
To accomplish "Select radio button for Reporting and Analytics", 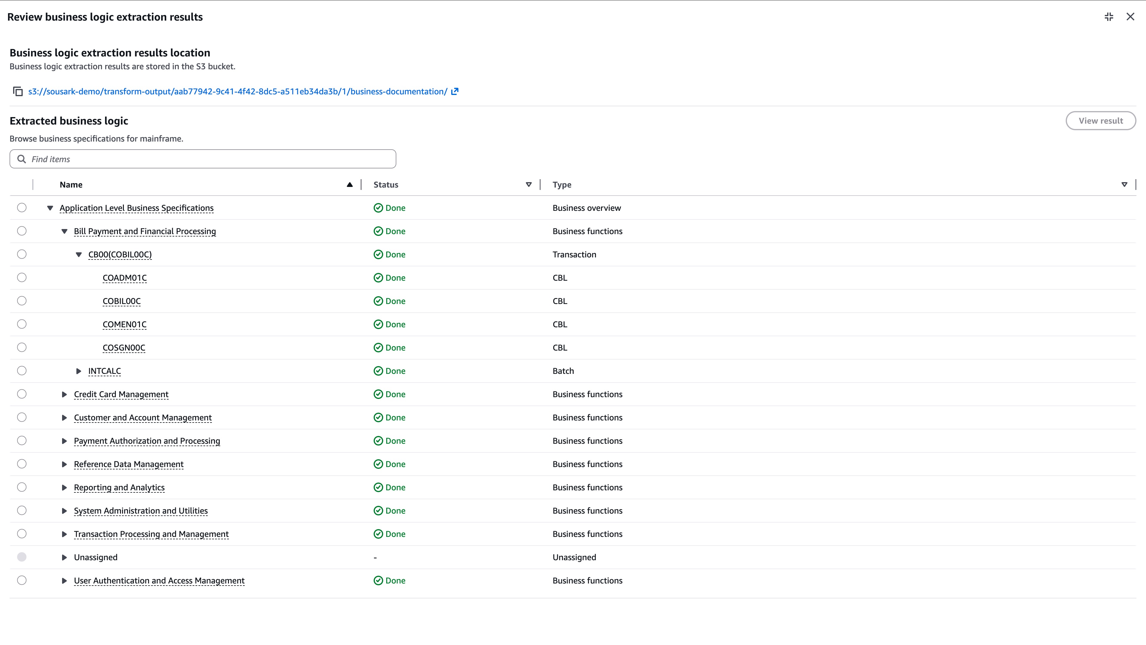I will point(22,487).
